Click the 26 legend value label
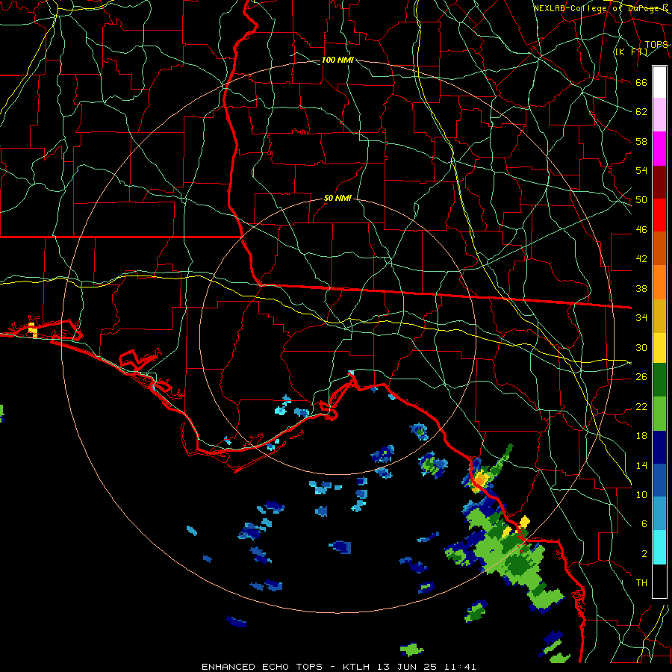This screenshot has width=672, height=672. click(x=641, y=377)
